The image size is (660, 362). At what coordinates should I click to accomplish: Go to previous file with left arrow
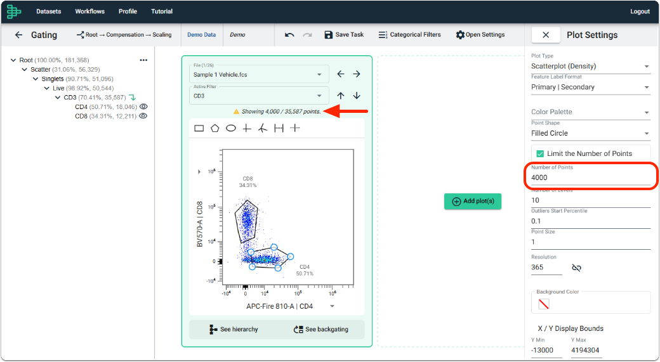click(341, 74)
